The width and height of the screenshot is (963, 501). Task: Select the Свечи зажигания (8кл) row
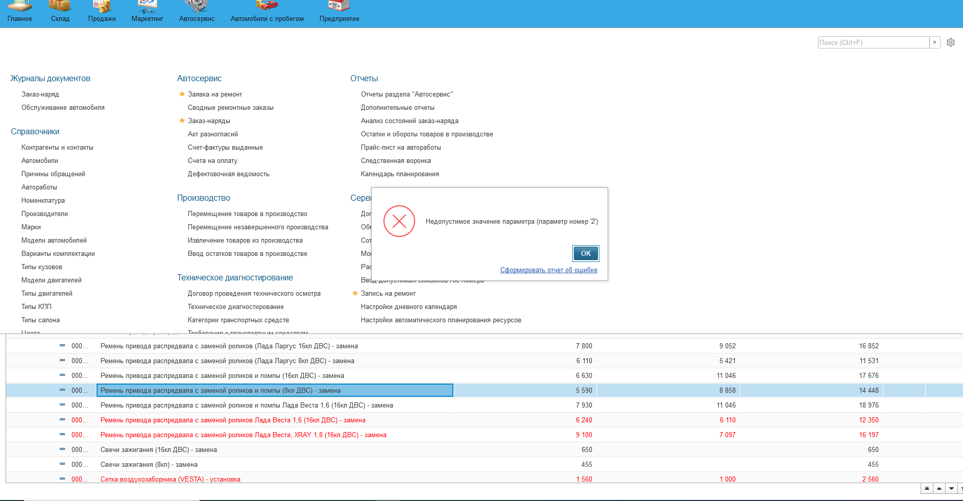(149, 465)
